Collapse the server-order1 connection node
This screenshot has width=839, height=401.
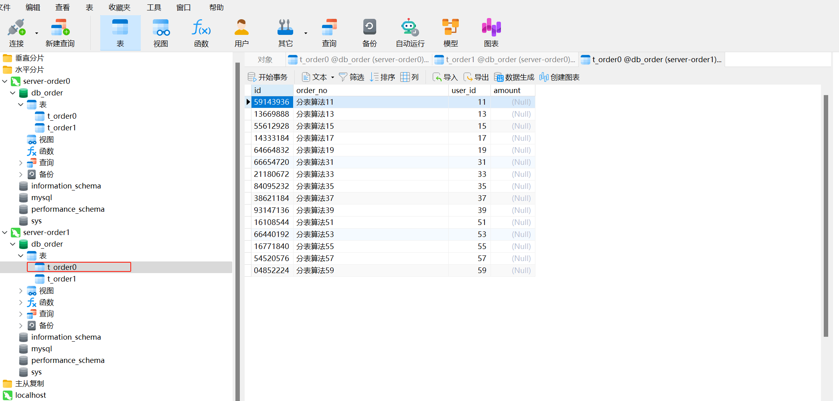tap(5, 233)
